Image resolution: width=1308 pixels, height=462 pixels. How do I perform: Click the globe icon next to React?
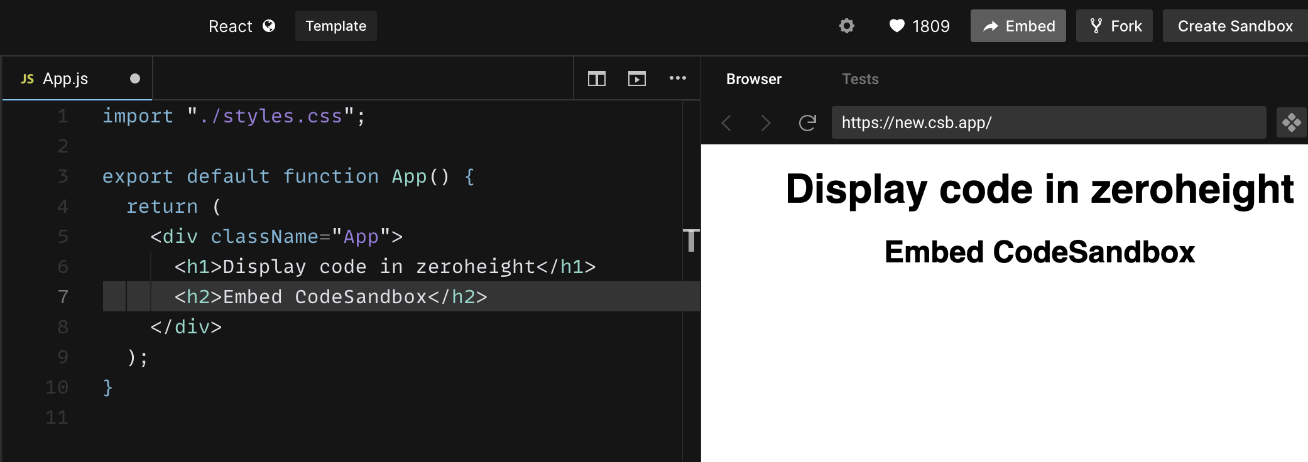[x=269, y=26]
